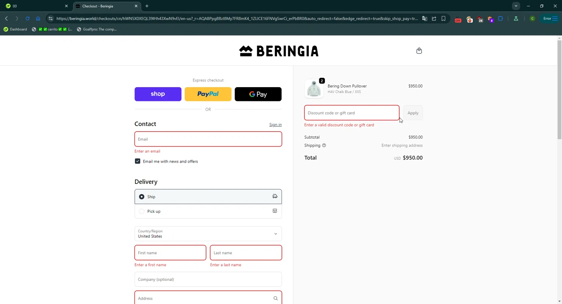This screenshot has height=304, width=562.
Task: Go back with the browser back arrow
Action: coord(6,18)
